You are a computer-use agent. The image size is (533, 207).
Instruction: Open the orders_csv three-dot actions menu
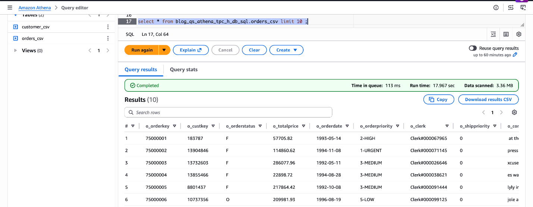[108, 38]
